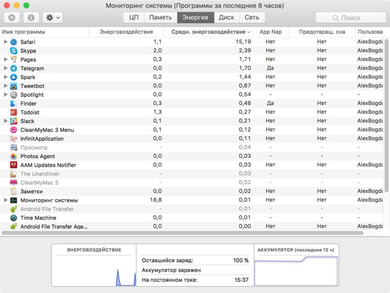Viewport: 390px width, 293px height.
Task: Click The Unarchiver icon
Action: click(x=14, y=174)
